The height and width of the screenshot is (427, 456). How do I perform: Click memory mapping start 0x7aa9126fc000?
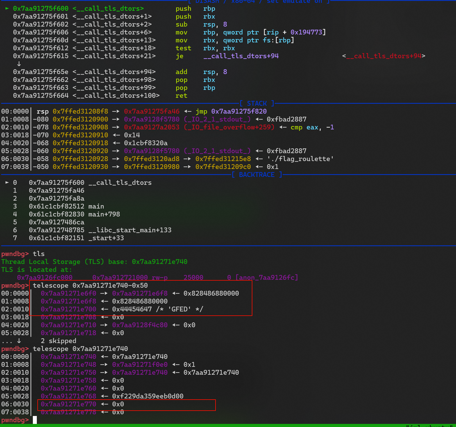pyautogui.click(x=45, y=278)
